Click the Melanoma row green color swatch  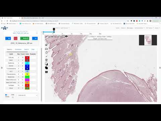pos(27,77)
